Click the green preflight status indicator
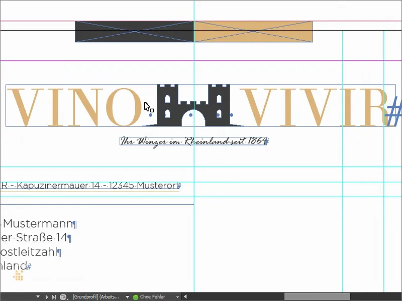 point(136,297)
